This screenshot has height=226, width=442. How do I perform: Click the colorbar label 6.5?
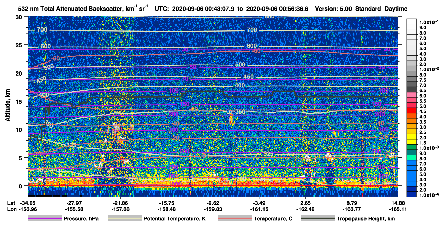pos(423,90)
